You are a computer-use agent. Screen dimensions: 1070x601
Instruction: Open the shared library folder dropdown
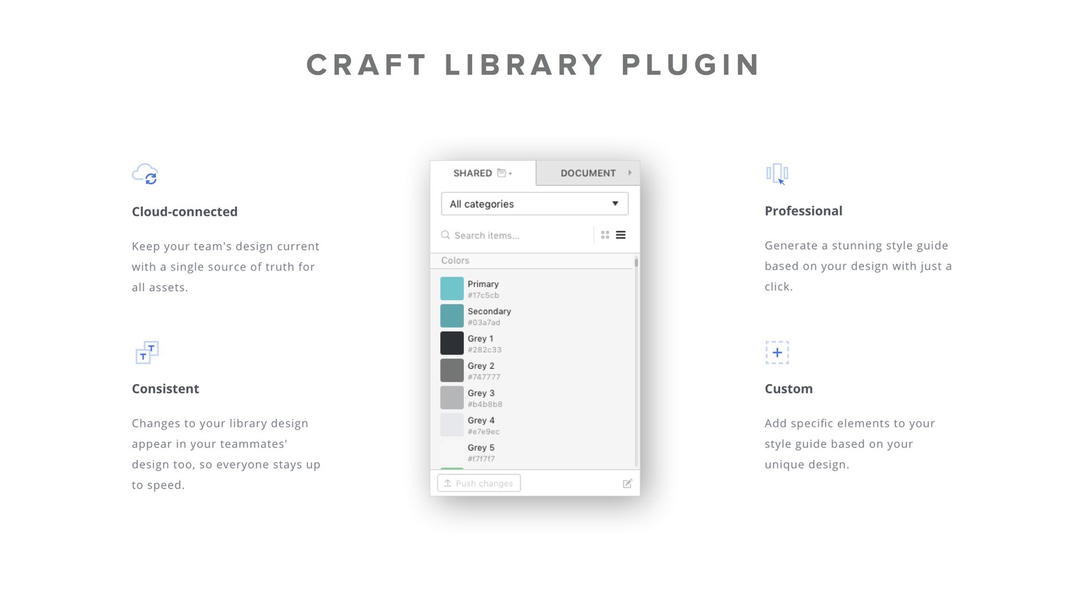[x=505, y=173]
